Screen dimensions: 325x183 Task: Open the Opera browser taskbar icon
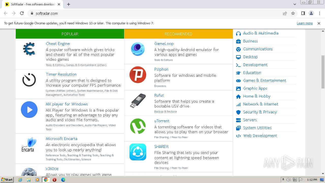[54, 180]
